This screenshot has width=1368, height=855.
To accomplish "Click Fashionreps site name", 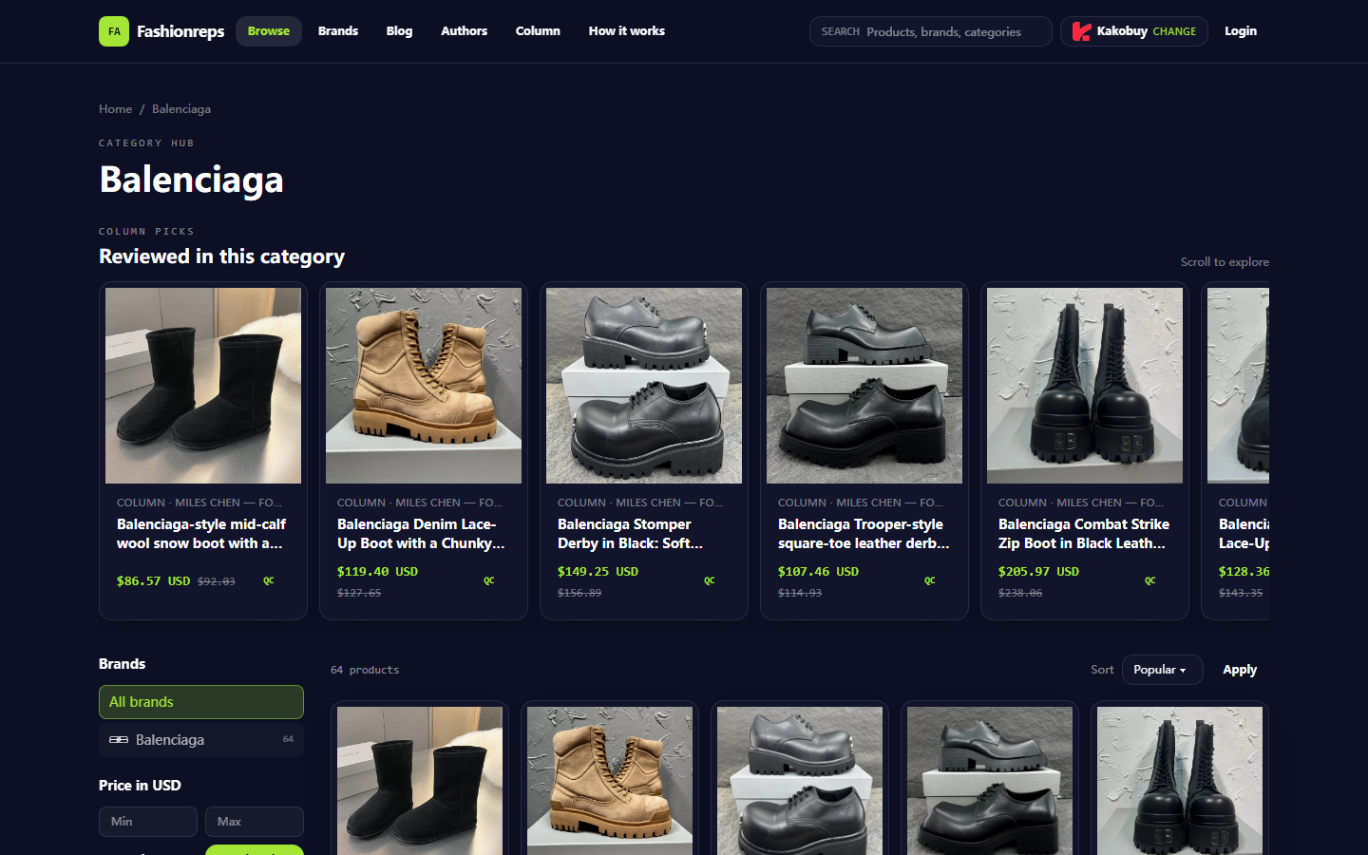I will (180, 31).
